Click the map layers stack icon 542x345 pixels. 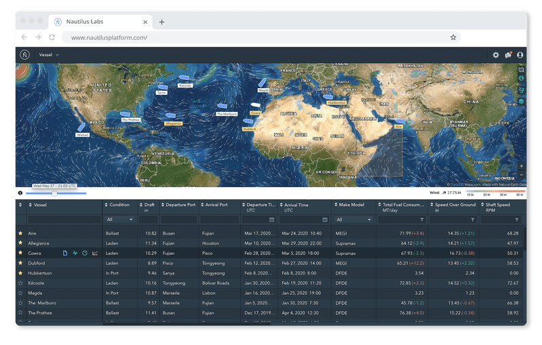(521, 100)
